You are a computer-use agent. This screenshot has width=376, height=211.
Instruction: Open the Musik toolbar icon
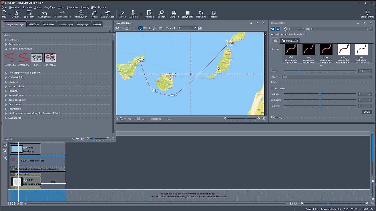point(94,13)
